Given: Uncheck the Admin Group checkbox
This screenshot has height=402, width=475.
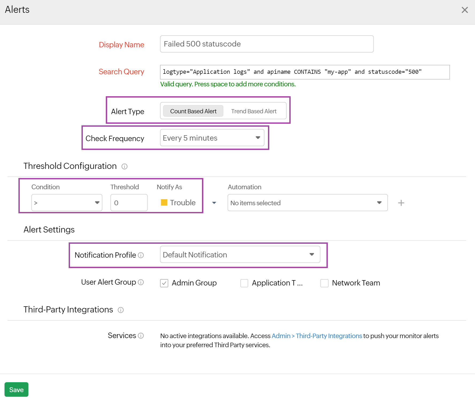Looking at the screenshot, I should pyautogui.click(x=164, y=283).
